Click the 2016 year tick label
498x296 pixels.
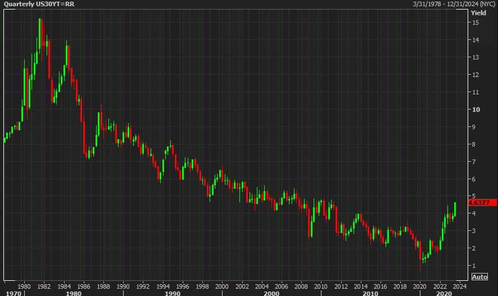pyautogui.click(x=381, y=286)
